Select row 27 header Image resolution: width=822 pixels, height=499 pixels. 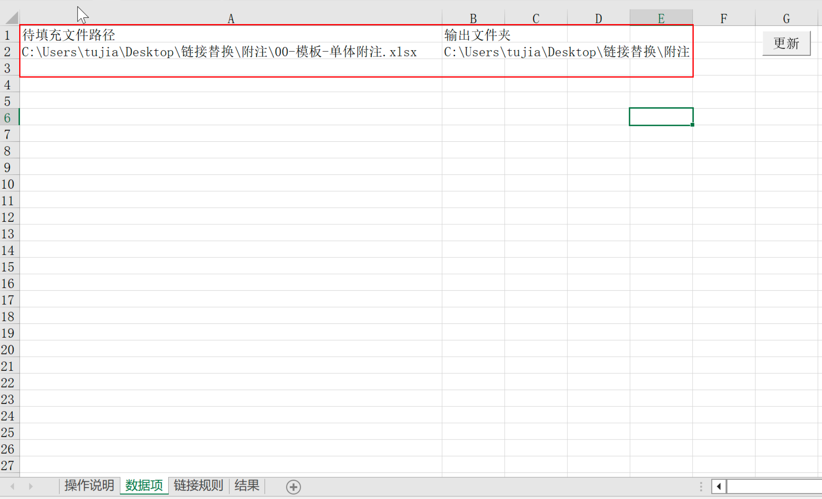coord(9,465)
